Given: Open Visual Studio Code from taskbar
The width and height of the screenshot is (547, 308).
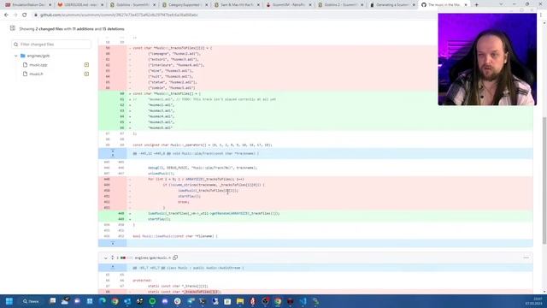Looking at the screenshot, I should point(303,301).
